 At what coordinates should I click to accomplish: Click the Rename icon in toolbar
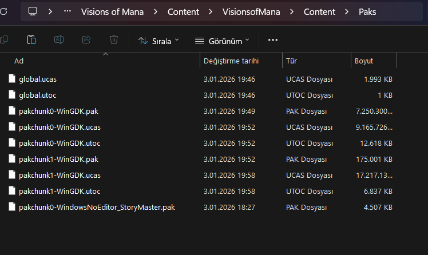59,40
